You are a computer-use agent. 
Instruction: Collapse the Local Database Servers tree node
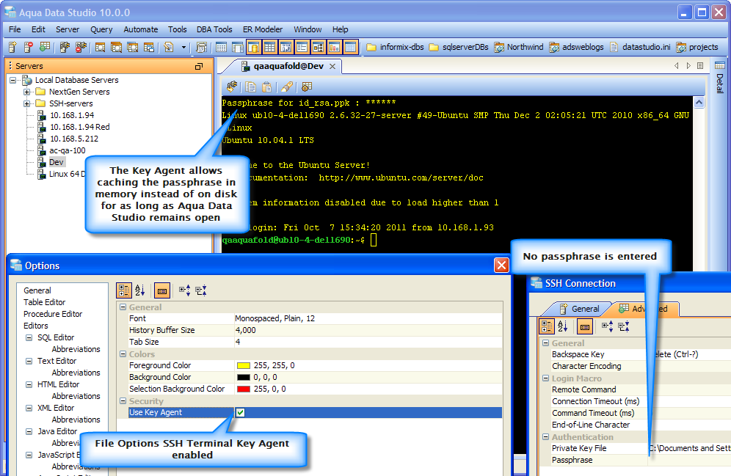click(x=13, y=80)
